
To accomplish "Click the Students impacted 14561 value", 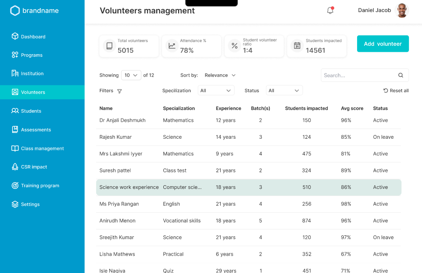I will click(315, 50).
